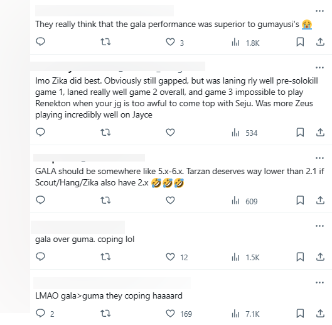Open replies on 'LMAO gala>guma' tweet

40,313
